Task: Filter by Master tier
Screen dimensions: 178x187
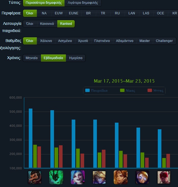Action: click(x=145, y=41)
